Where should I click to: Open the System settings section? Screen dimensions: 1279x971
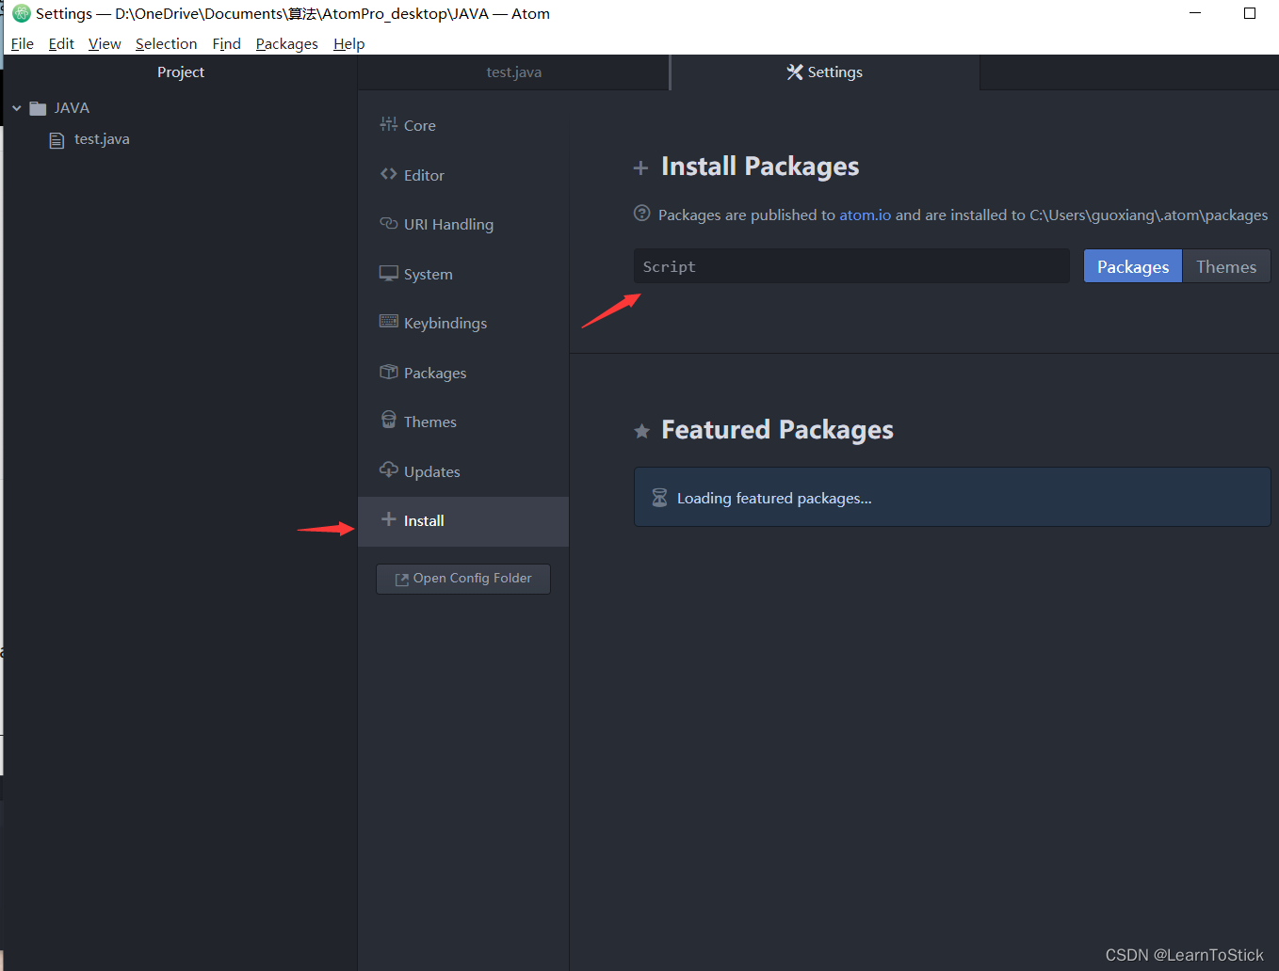tap(463, 274)
